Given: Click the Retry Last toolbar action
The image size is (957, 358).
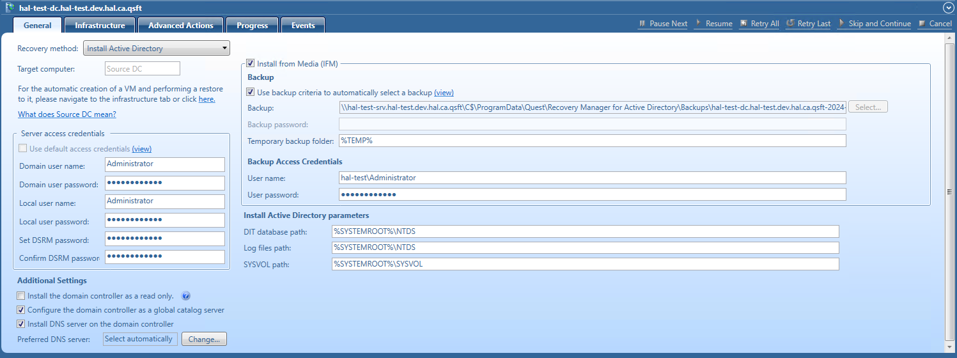Looking at the screenshot, I should 809,24.
